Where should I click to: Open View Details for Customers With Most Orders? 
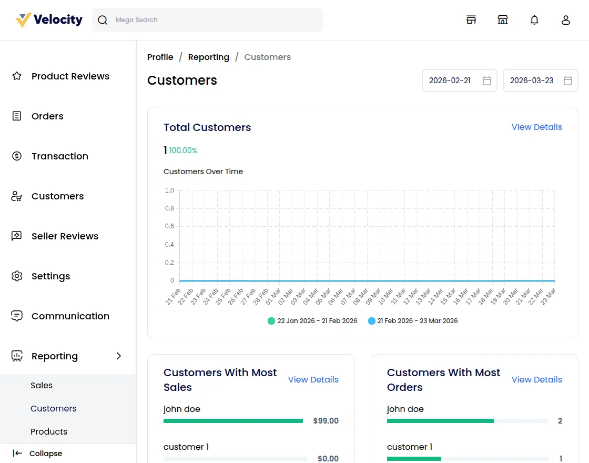coord(536,379)
